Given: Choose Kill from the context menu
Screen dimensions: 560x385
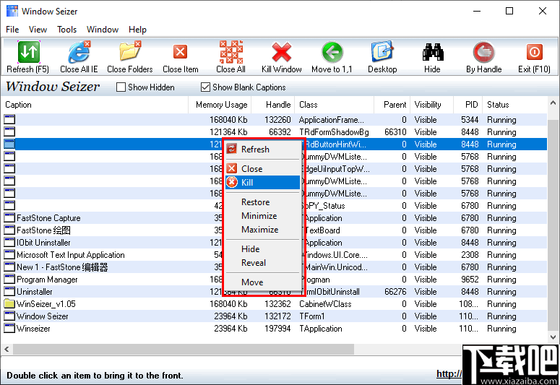Looking at the screenshot, I should coord(263,182).
